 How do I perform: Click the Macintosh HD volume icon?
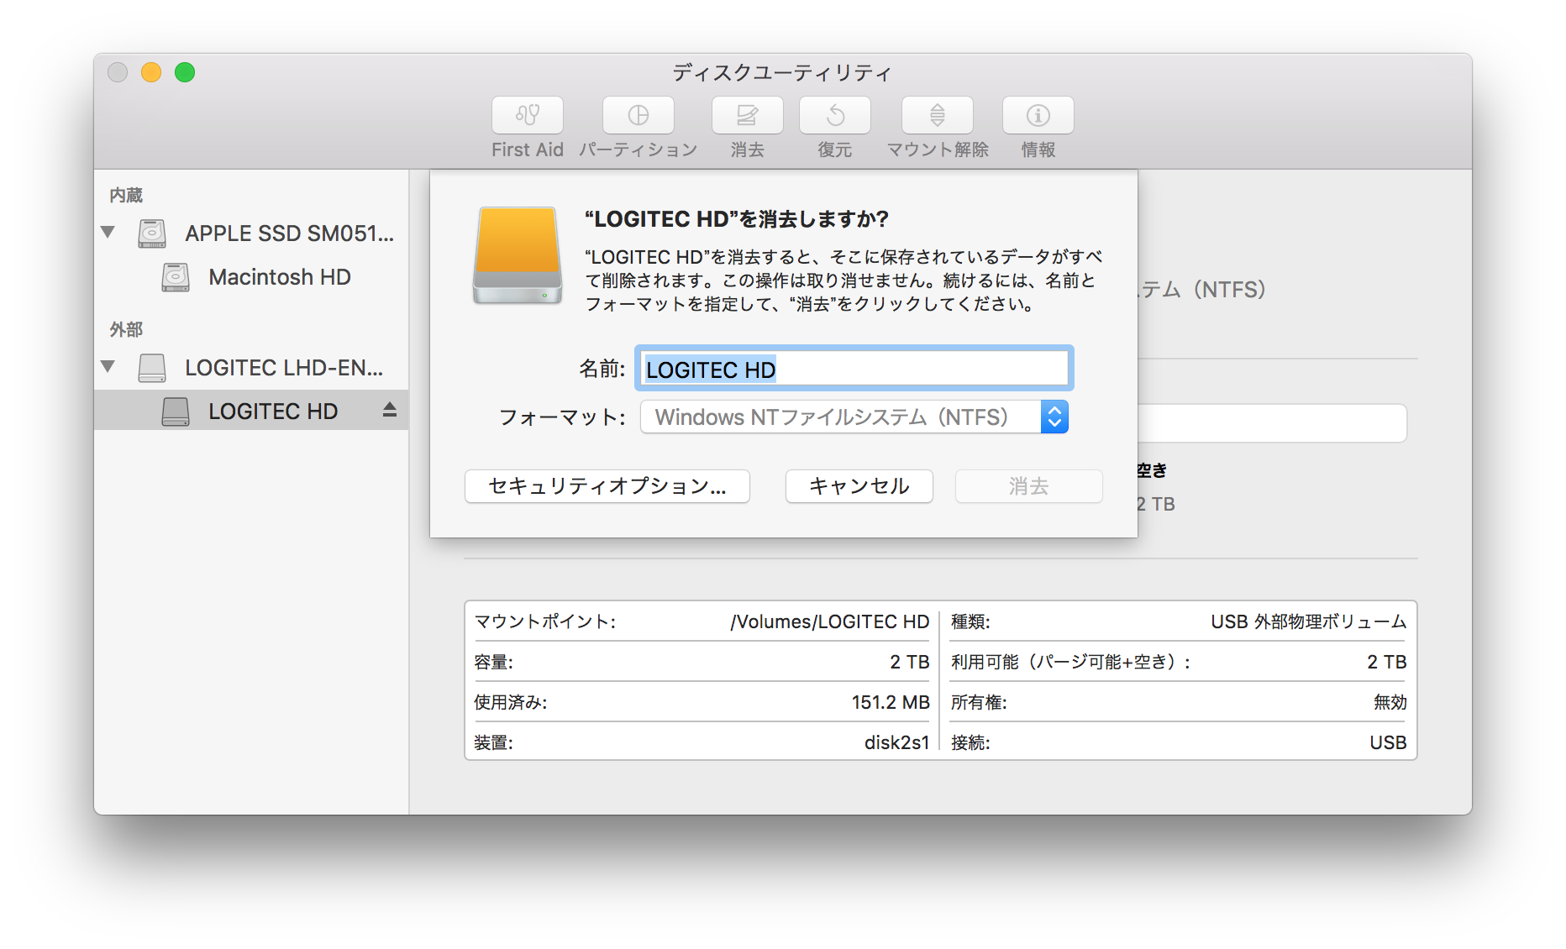coord(176,277)
